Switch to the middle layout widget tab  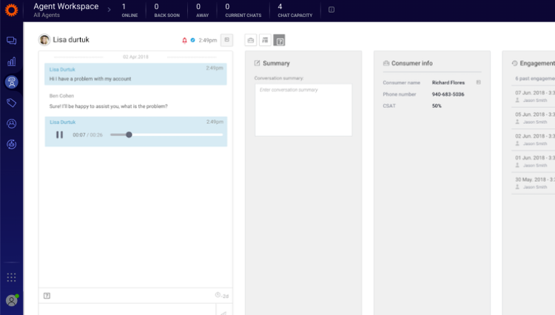click(x=265, y=40)
